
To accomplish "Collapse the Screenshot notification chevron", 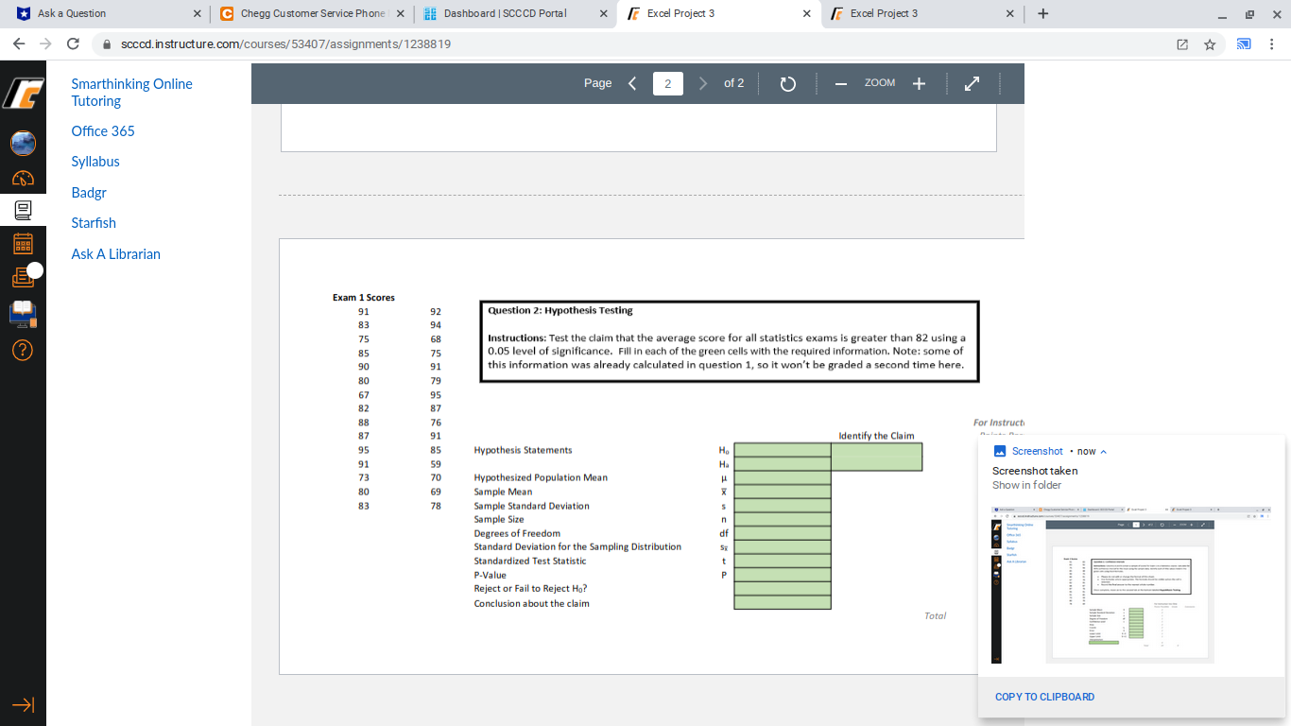I will (x=1103, y=452).
